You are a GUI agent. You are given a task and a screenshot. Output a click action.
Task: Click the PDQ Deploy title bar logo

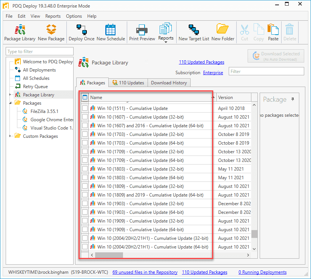click(6, 6)
